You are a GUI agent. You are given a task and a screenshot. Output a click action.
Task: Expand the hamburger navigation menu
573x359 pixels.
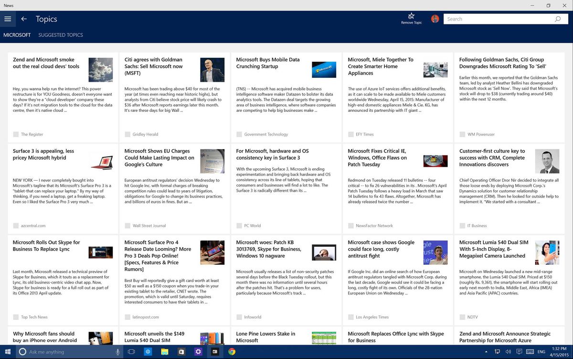pyautogui.click(x=8, y=19)
